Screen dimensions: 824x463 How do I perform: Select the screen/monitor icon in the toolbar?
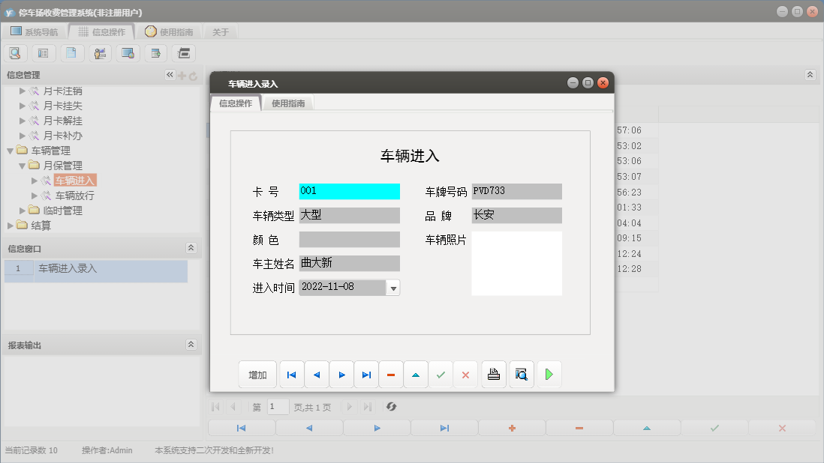pyautogui.click(x=128, y=52)
